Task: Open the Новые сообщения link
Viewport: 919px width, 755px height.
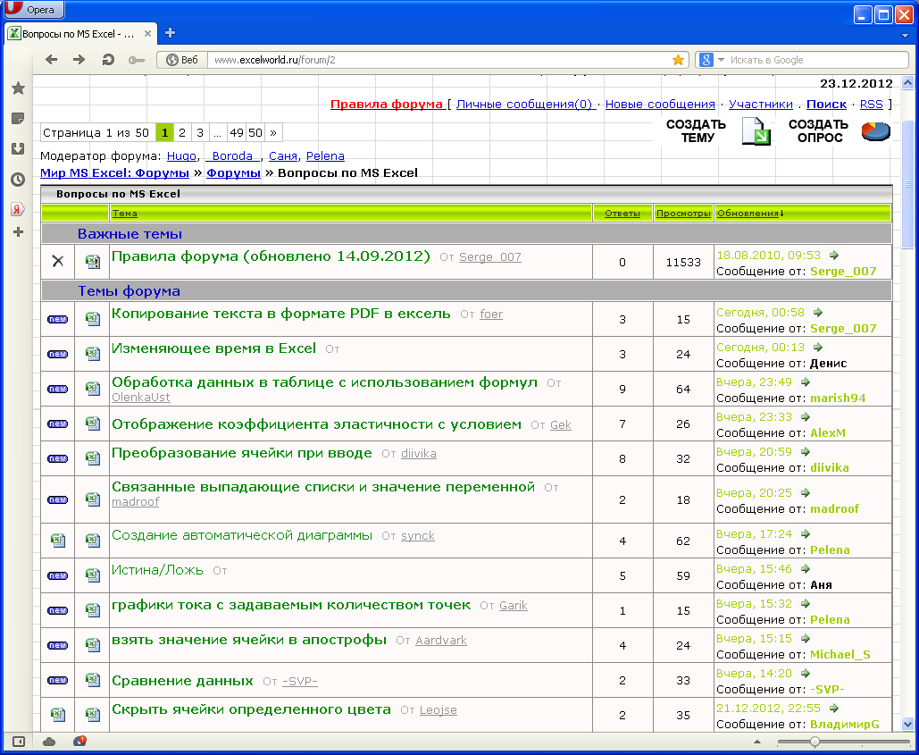Action: 660,105
